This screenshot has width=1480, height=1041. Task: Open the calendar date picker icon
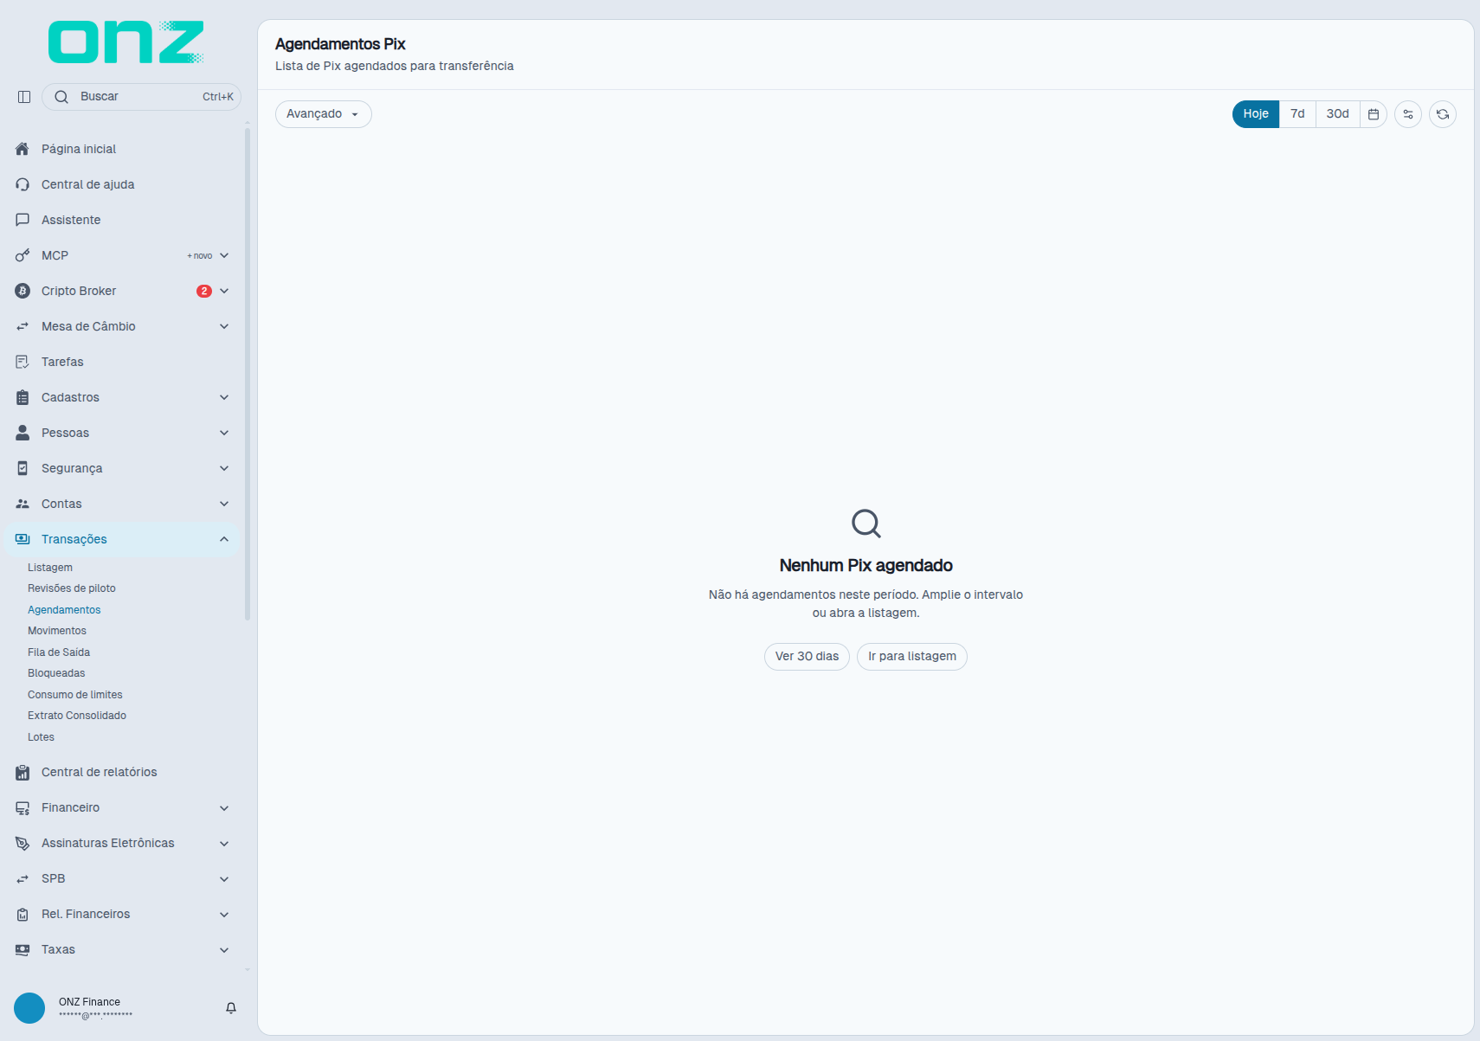[1374, 114]
